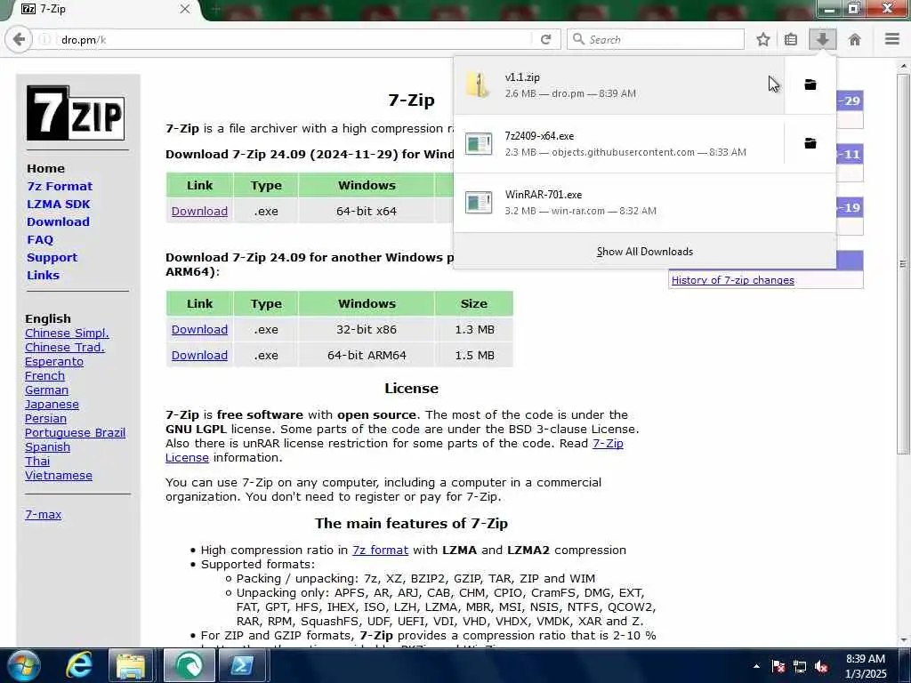This screenshot has width=911, height=683.
Task: Click Show All Downloads
Action: click(x=645, y=252)
